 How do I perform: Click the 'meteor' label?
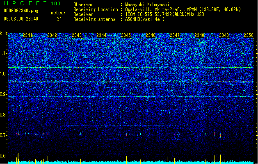[58, 13]
